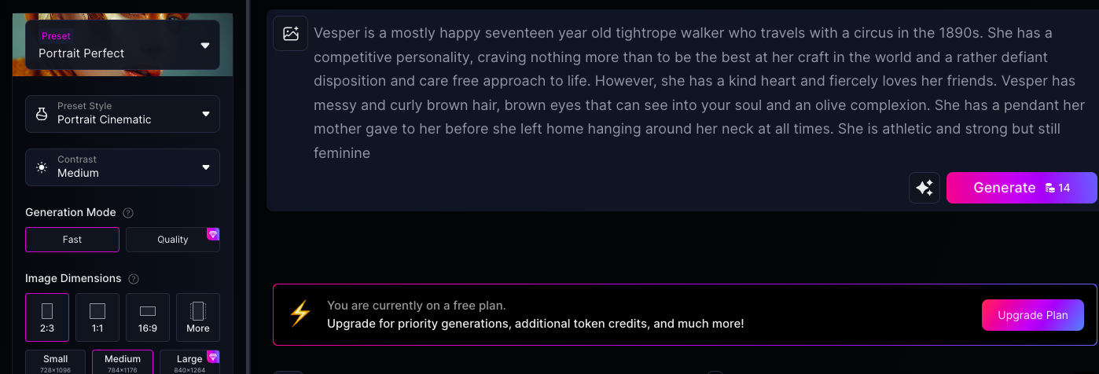Click the premium diamond badge on Quality
Viewport: 1099px width, 374px height.
(x=213, y=233)
